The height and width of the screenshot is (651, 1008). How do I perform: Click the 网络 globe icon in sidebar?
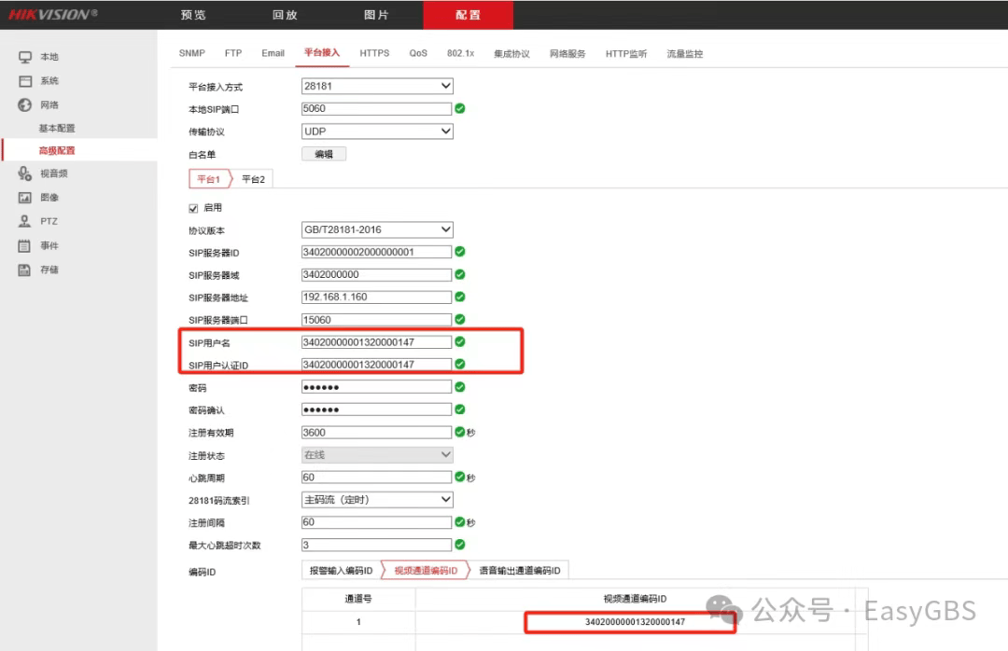(25, 105)
